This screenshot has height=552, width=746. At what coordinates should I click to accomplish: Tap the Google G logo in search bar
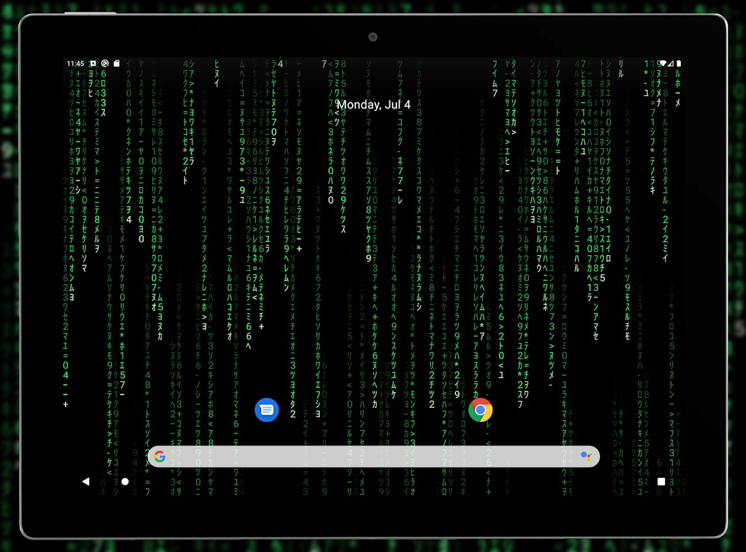pos(160,456)
